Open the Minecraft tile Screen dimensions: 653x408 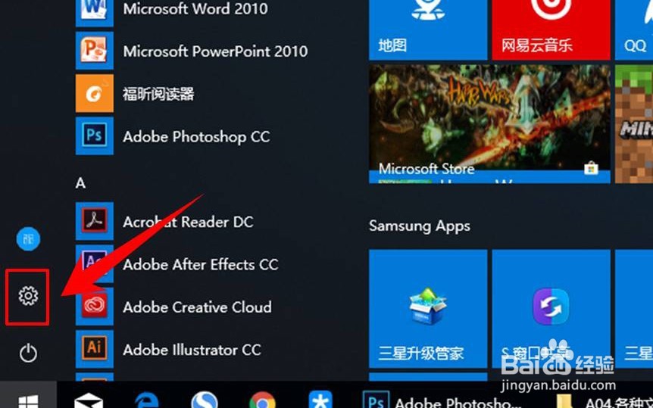634,123
